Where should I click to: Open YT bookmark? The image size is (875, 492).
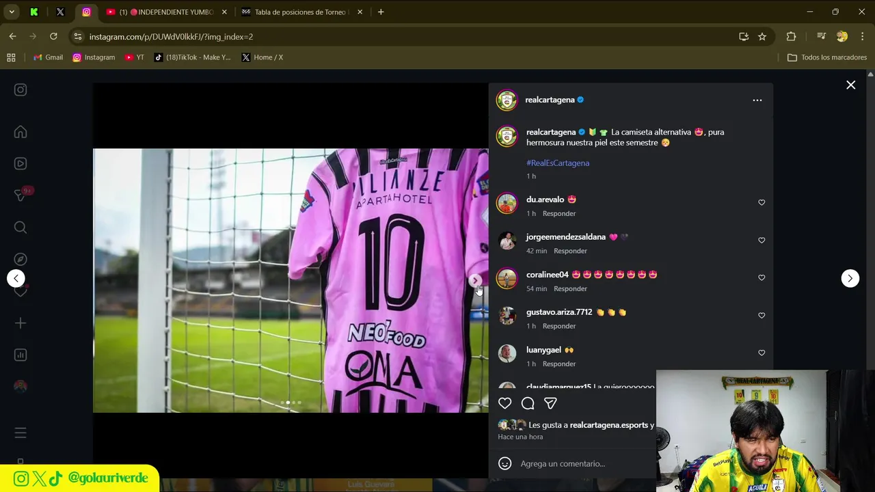pos(135,57)
